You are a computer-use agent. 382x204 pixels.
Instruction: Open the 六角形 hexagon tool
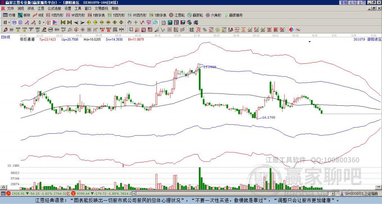[214, 15]
